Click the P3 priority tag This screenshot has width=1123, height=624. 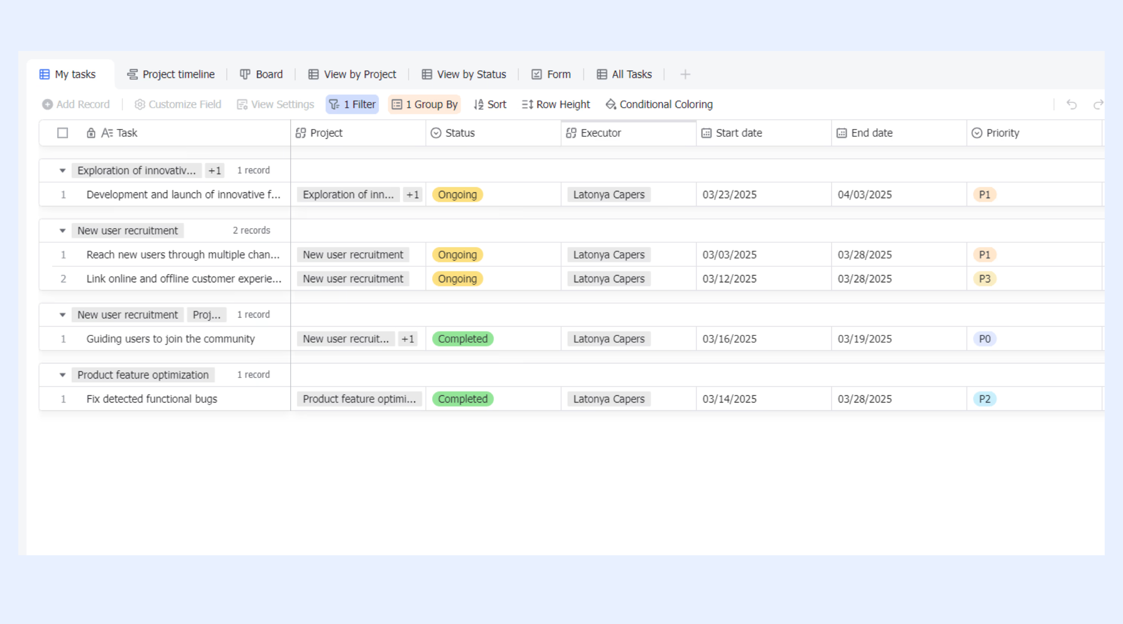coord(984,279)
